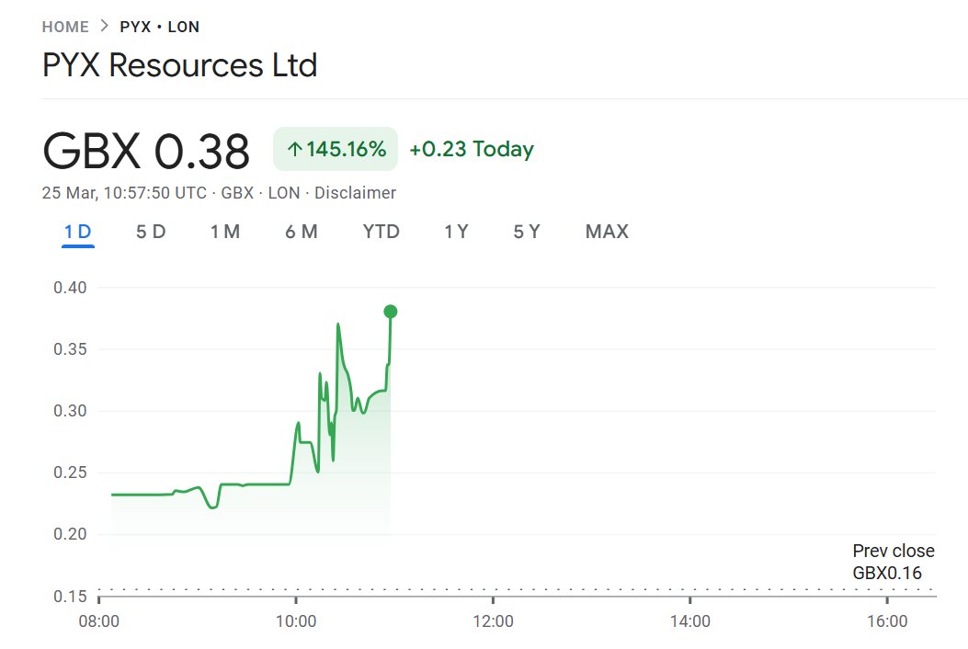968x649 pixels.
Task: Select the 1 D time range tab
Action: (x=77, y=232)
